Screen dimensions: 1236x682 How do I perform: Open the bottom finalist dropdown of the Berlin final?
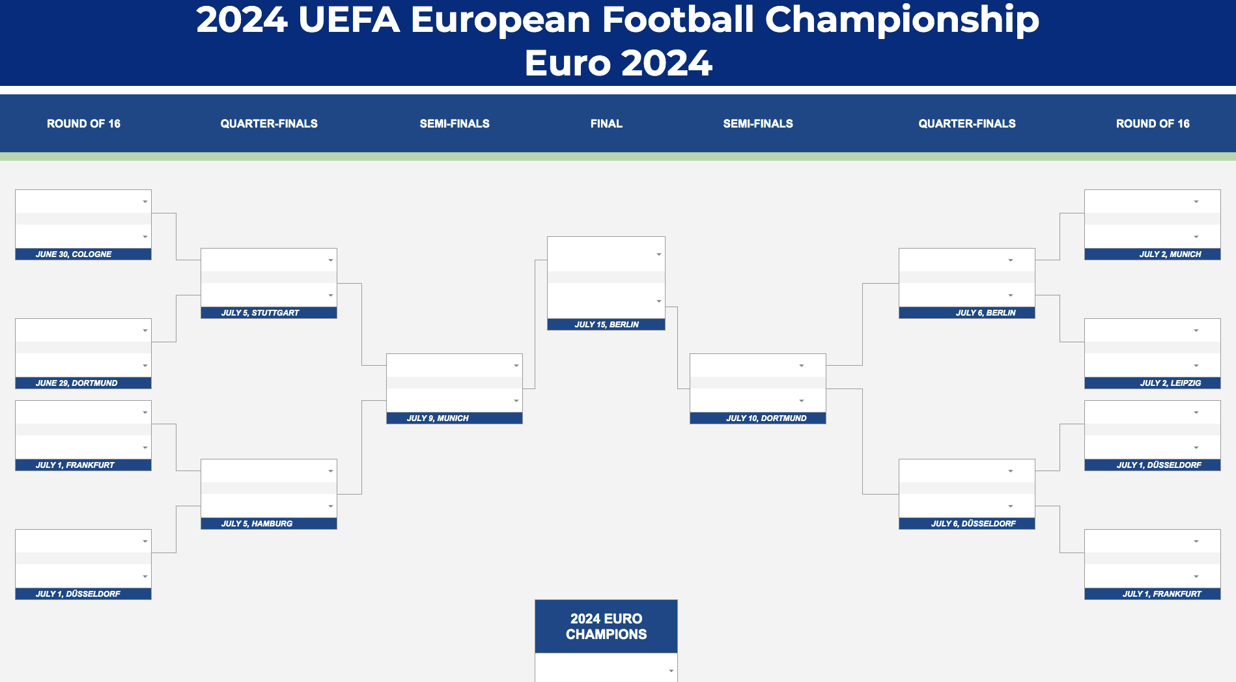point(658,301)
